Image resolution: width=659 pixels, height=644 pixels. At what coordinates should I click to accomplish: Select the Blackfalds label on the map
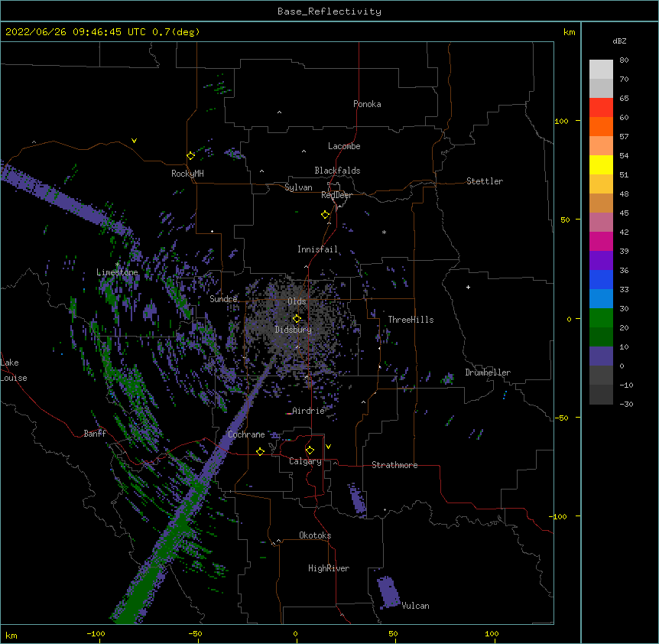tap(337, 171)
